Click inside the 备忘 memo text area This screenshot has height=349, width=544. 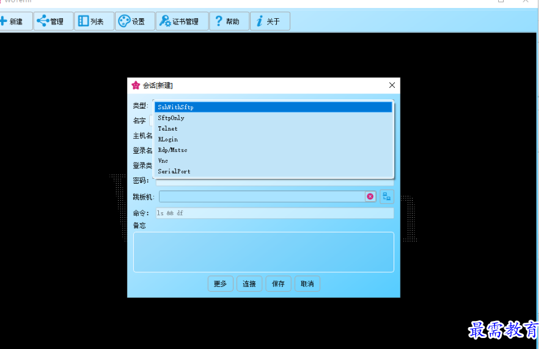(263, 252)
